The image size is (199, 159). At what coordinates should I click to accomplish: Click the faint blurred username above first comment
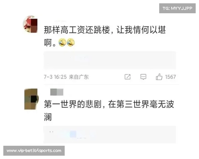60,21
